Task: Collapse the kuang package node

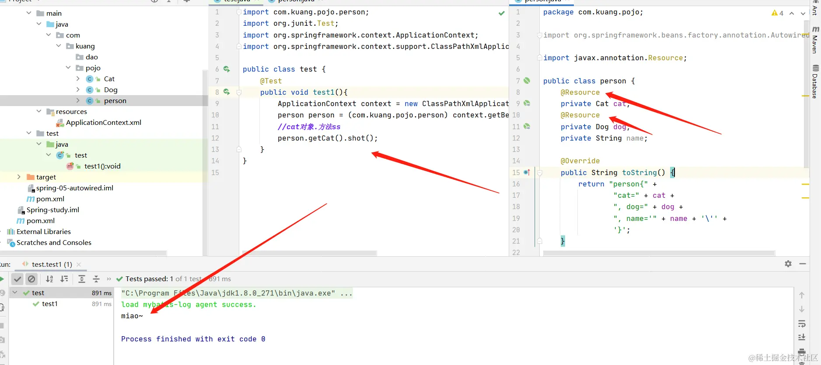Action: tap(59, 46)
